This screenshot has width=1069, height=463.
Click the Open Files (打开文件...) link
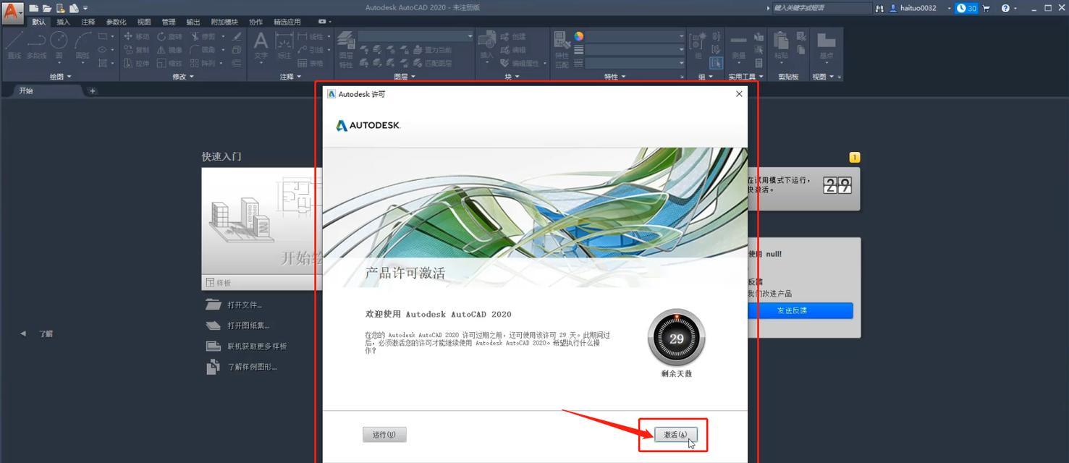click(x=245, y=305)
